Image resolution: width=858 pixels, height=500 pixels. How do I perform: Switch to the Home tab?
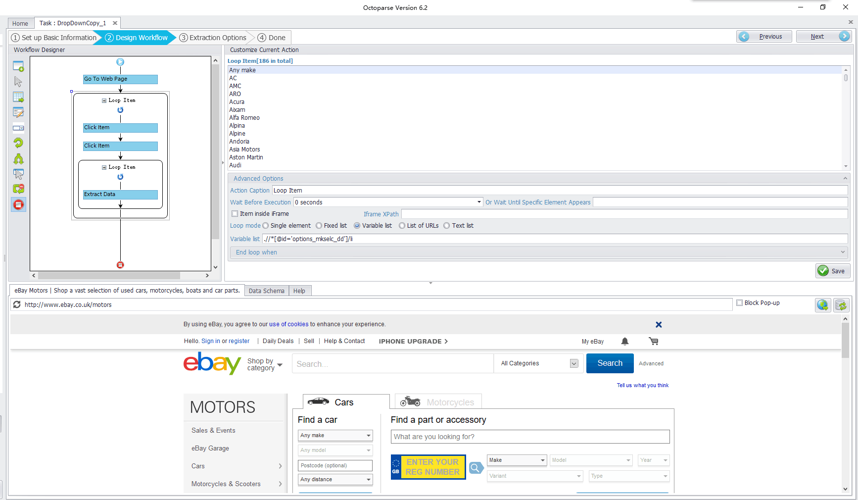point(20,23)
